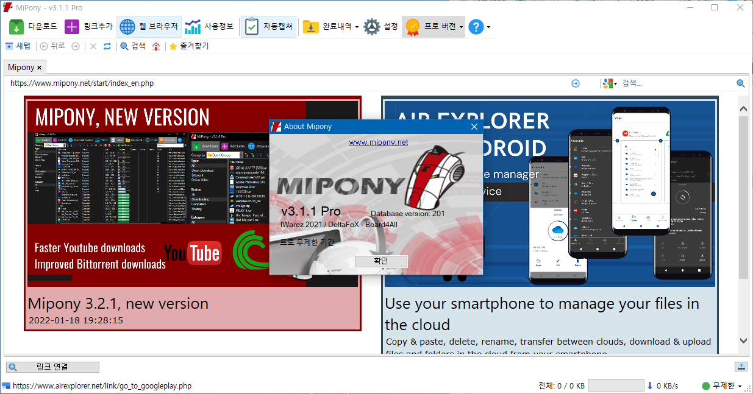The width and height of the screenshot is (753, 394).
Task: Click the YouTube logo in banner
Action: pyautogui.click(x=192, y=252)
